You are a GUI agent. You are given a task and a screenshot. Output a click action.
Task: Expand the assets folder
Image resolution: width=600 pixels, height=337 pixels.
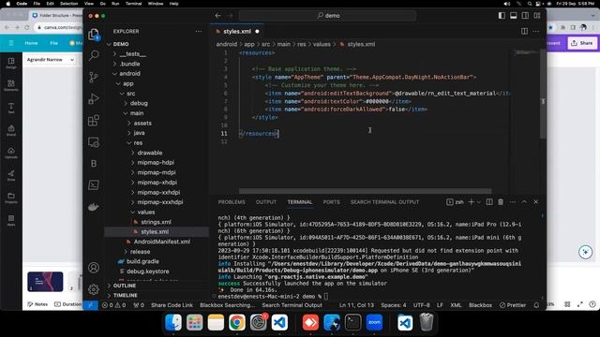[142, 123]
